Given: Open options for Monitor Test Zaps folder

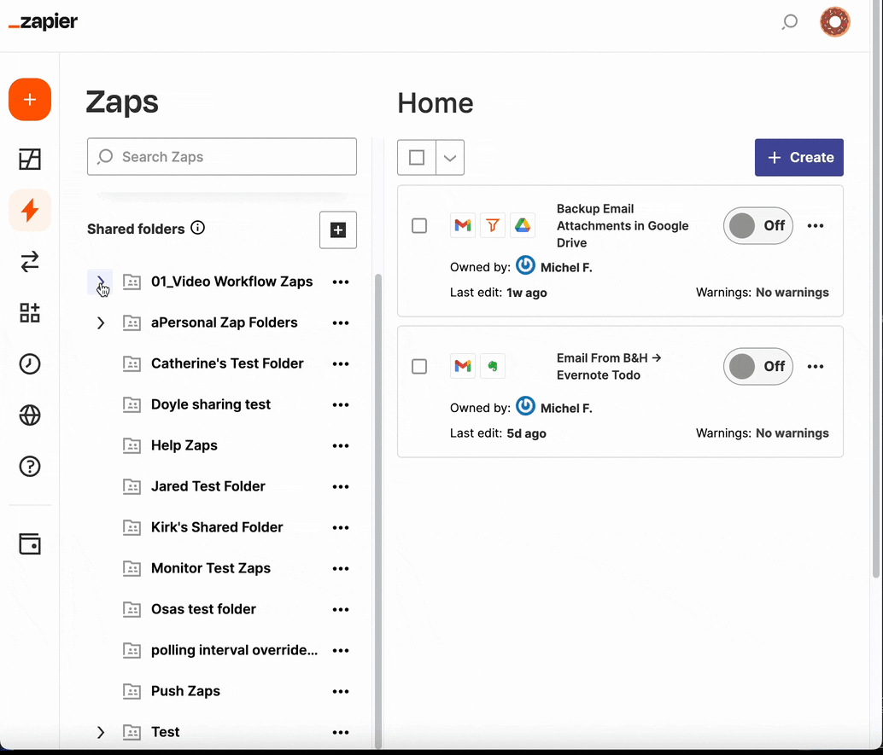Looking at the screenshot, I should point(341,569).
